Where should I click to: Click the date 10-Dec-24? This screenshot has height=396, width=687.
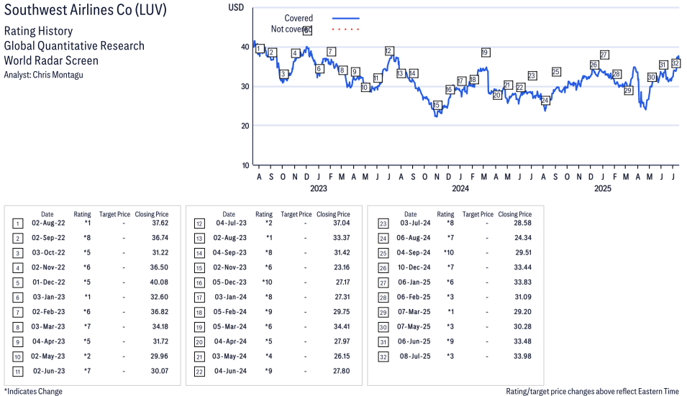pos(414,267)
